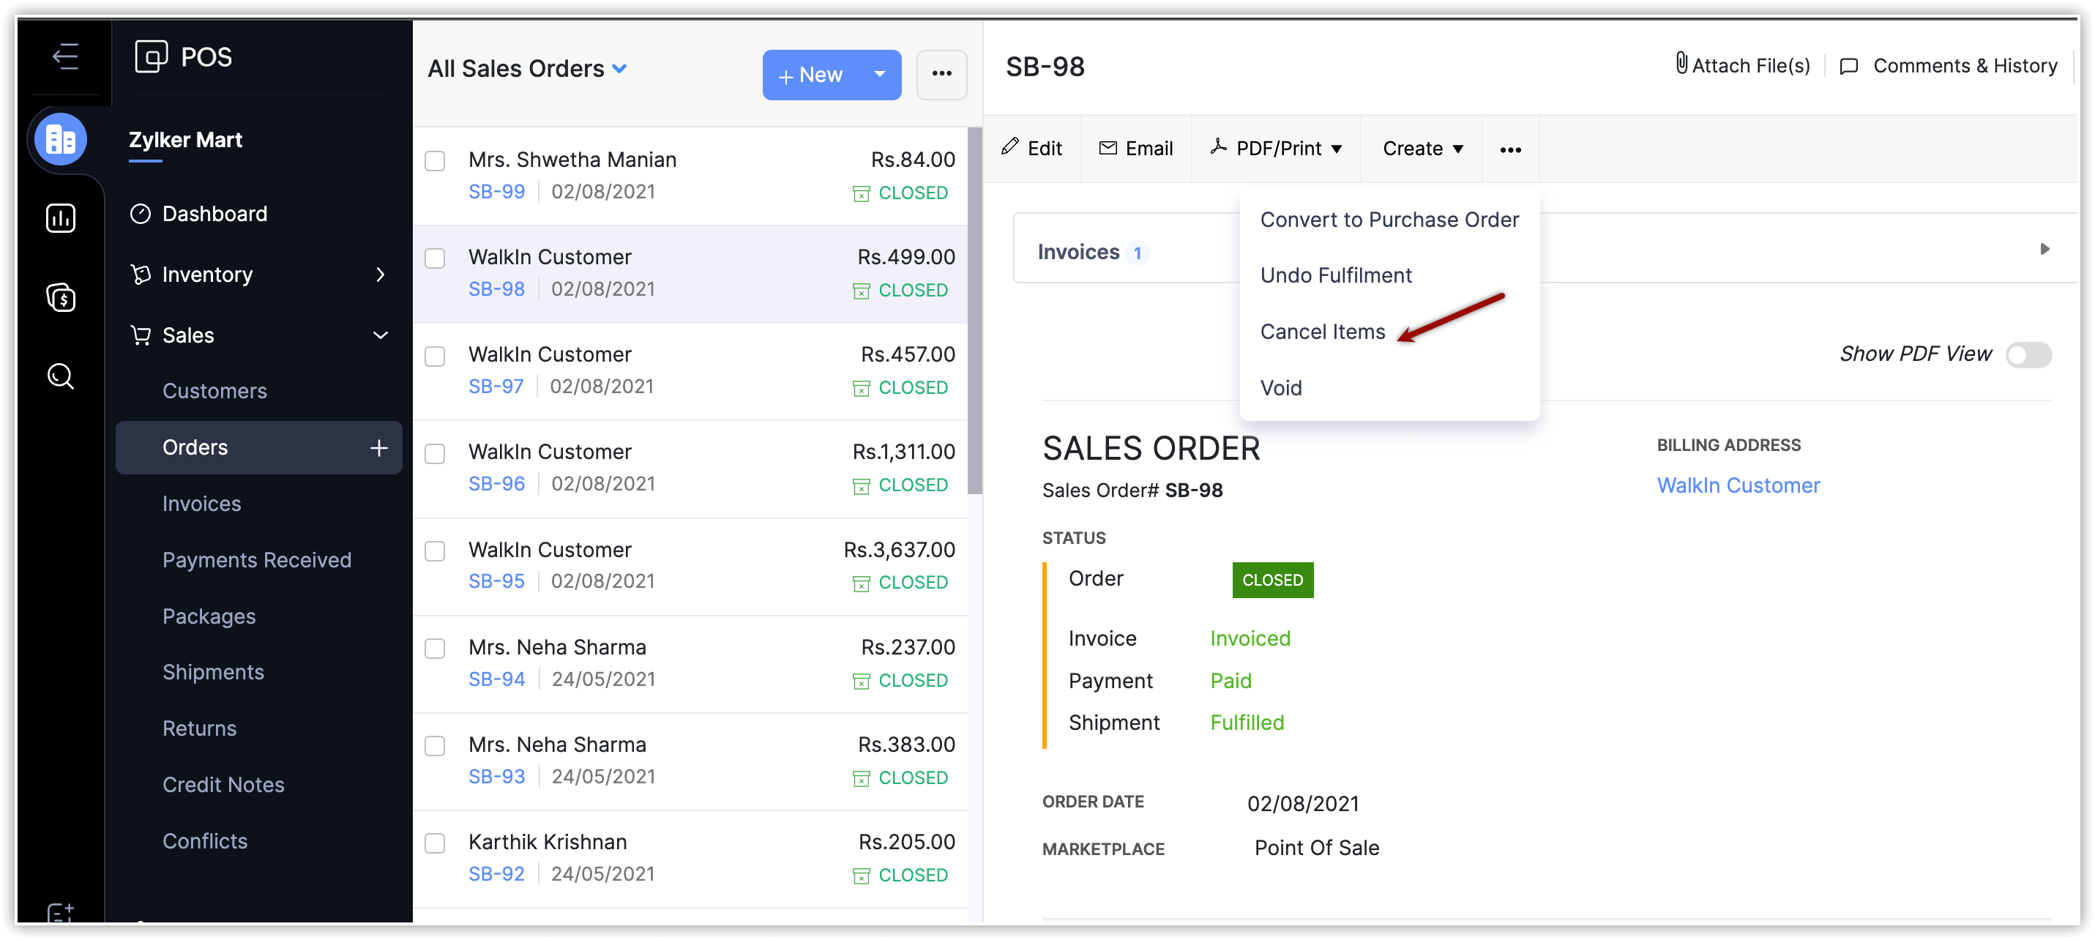This screenshot has height=940, width=2095.
Task: Select Void in the dropdown menu
Action: (1281, 388)
